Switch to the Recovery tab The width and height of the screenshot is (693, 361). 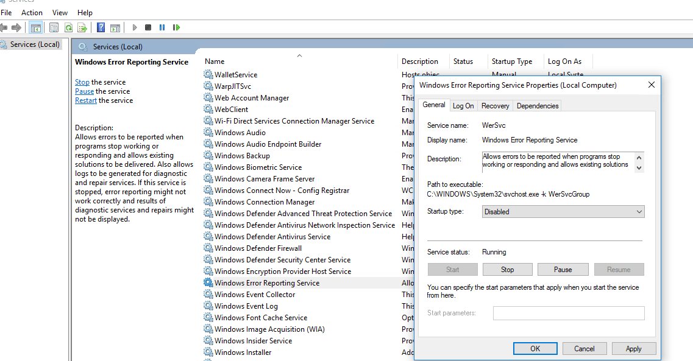click(495, 106)
